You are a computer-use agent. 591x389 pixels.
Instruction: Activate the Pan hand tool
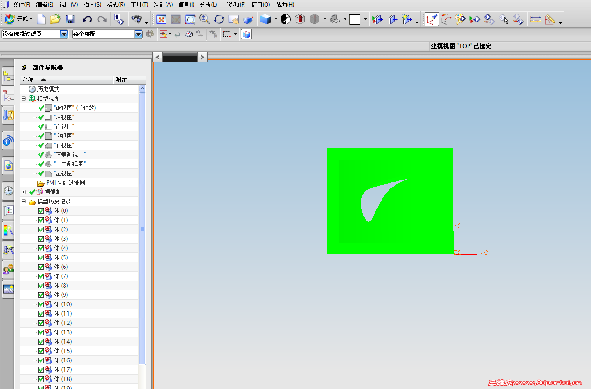coord(233,19)
